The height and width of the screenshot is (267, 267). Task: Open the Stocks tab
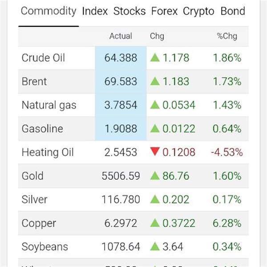pos(129,12)
